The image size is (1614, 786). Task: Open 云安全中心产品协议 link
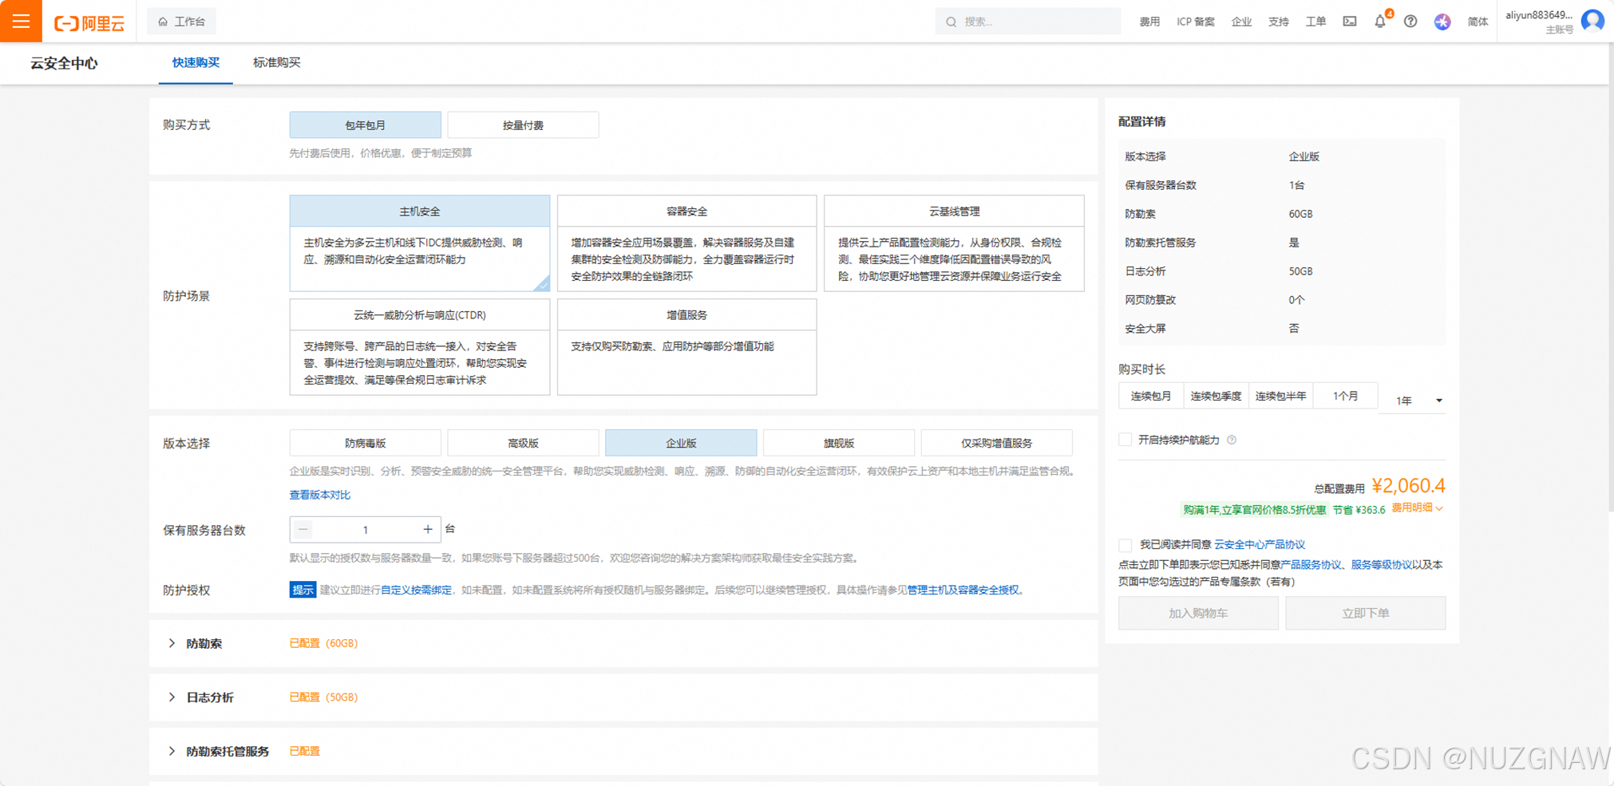click(1260, 544)
